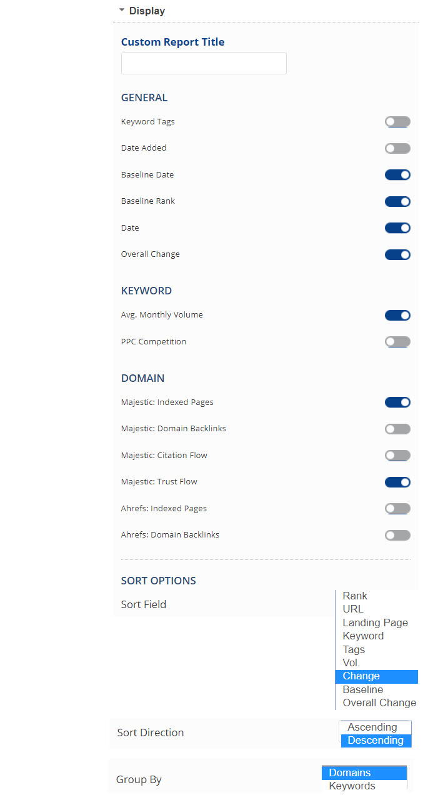Enable the PPC Competition toggle
The width and height of the screenshot is (433, 805).
[397, 342]
